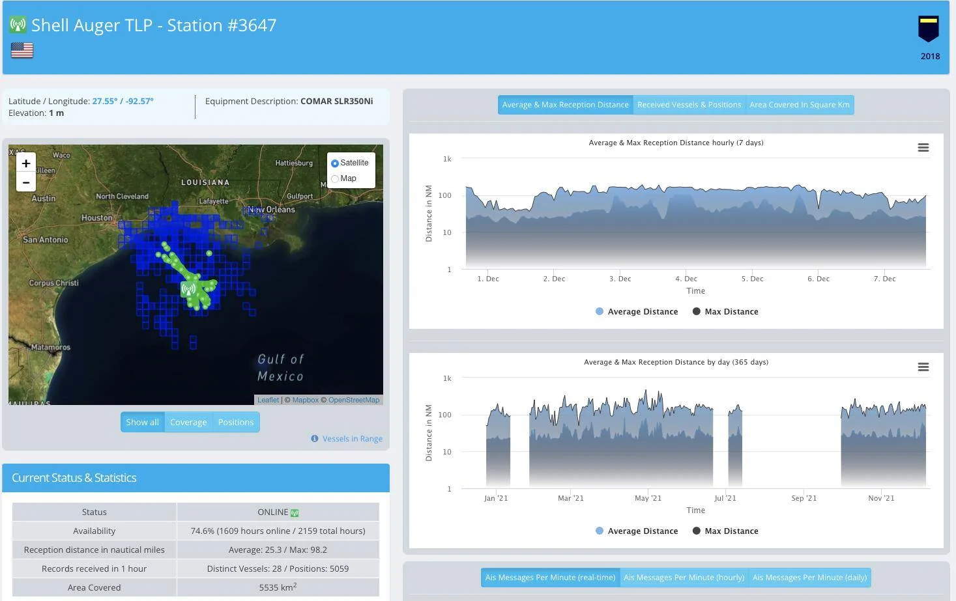Switch to Received Vessels & Positions tab
956x601 pixels.
pos(689,105)
